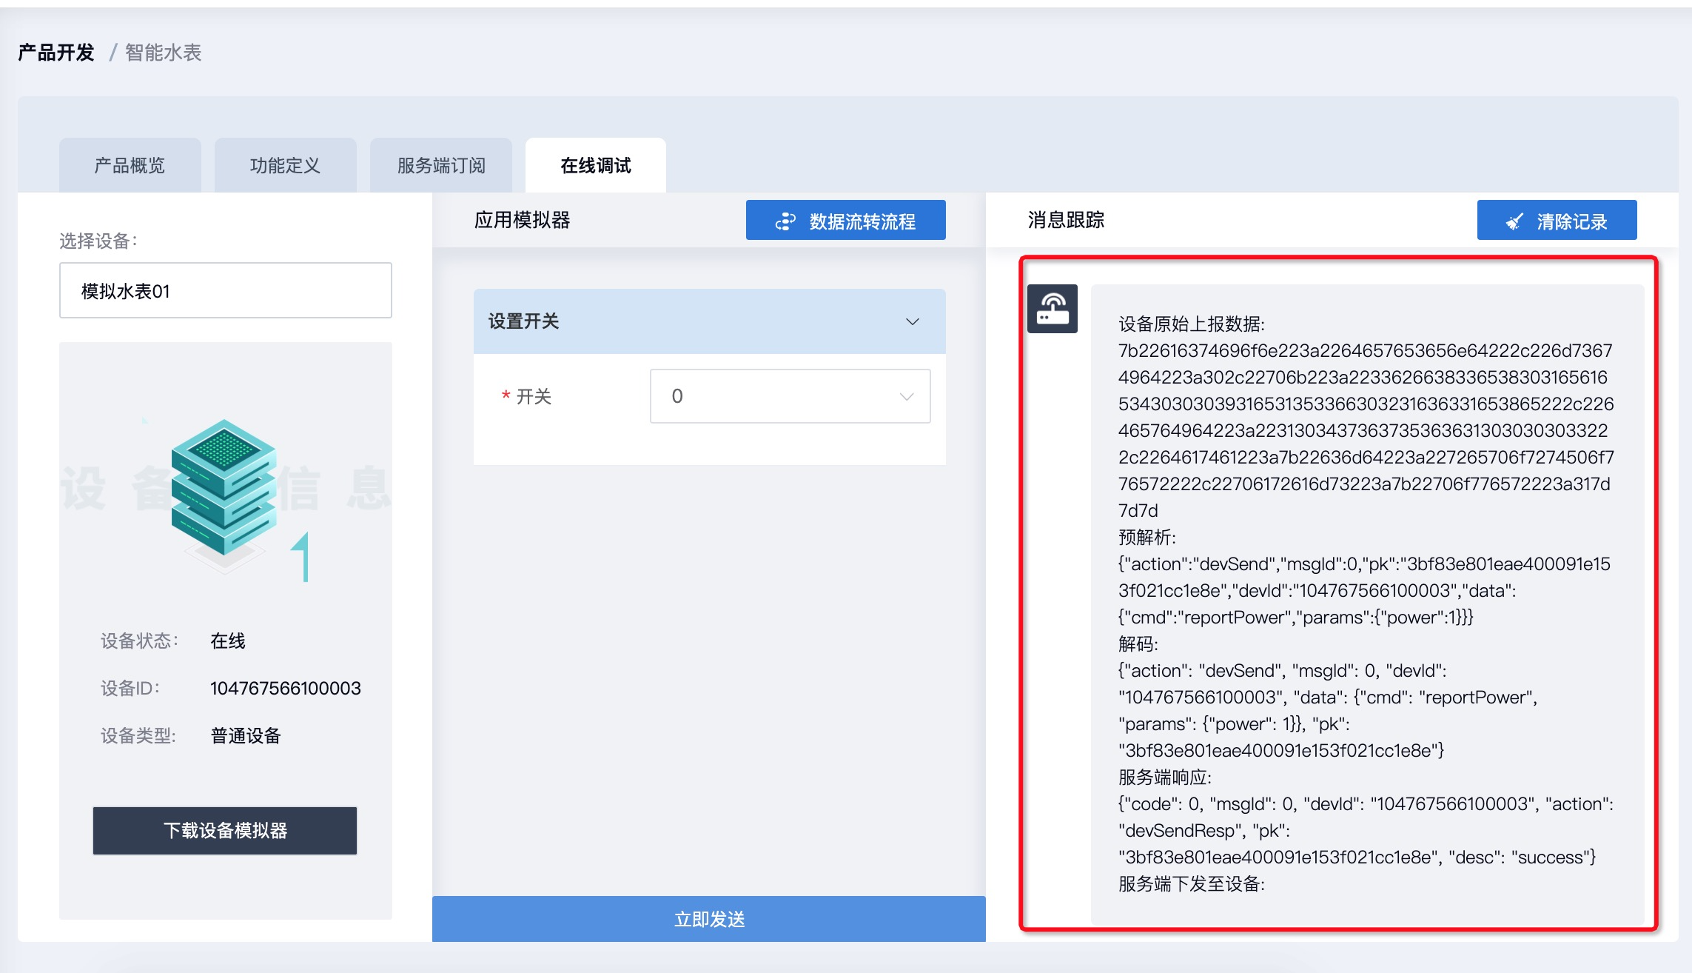Click the 清除记录 button
Viewport: 1692px width, 973px height.
(1557, 221)
